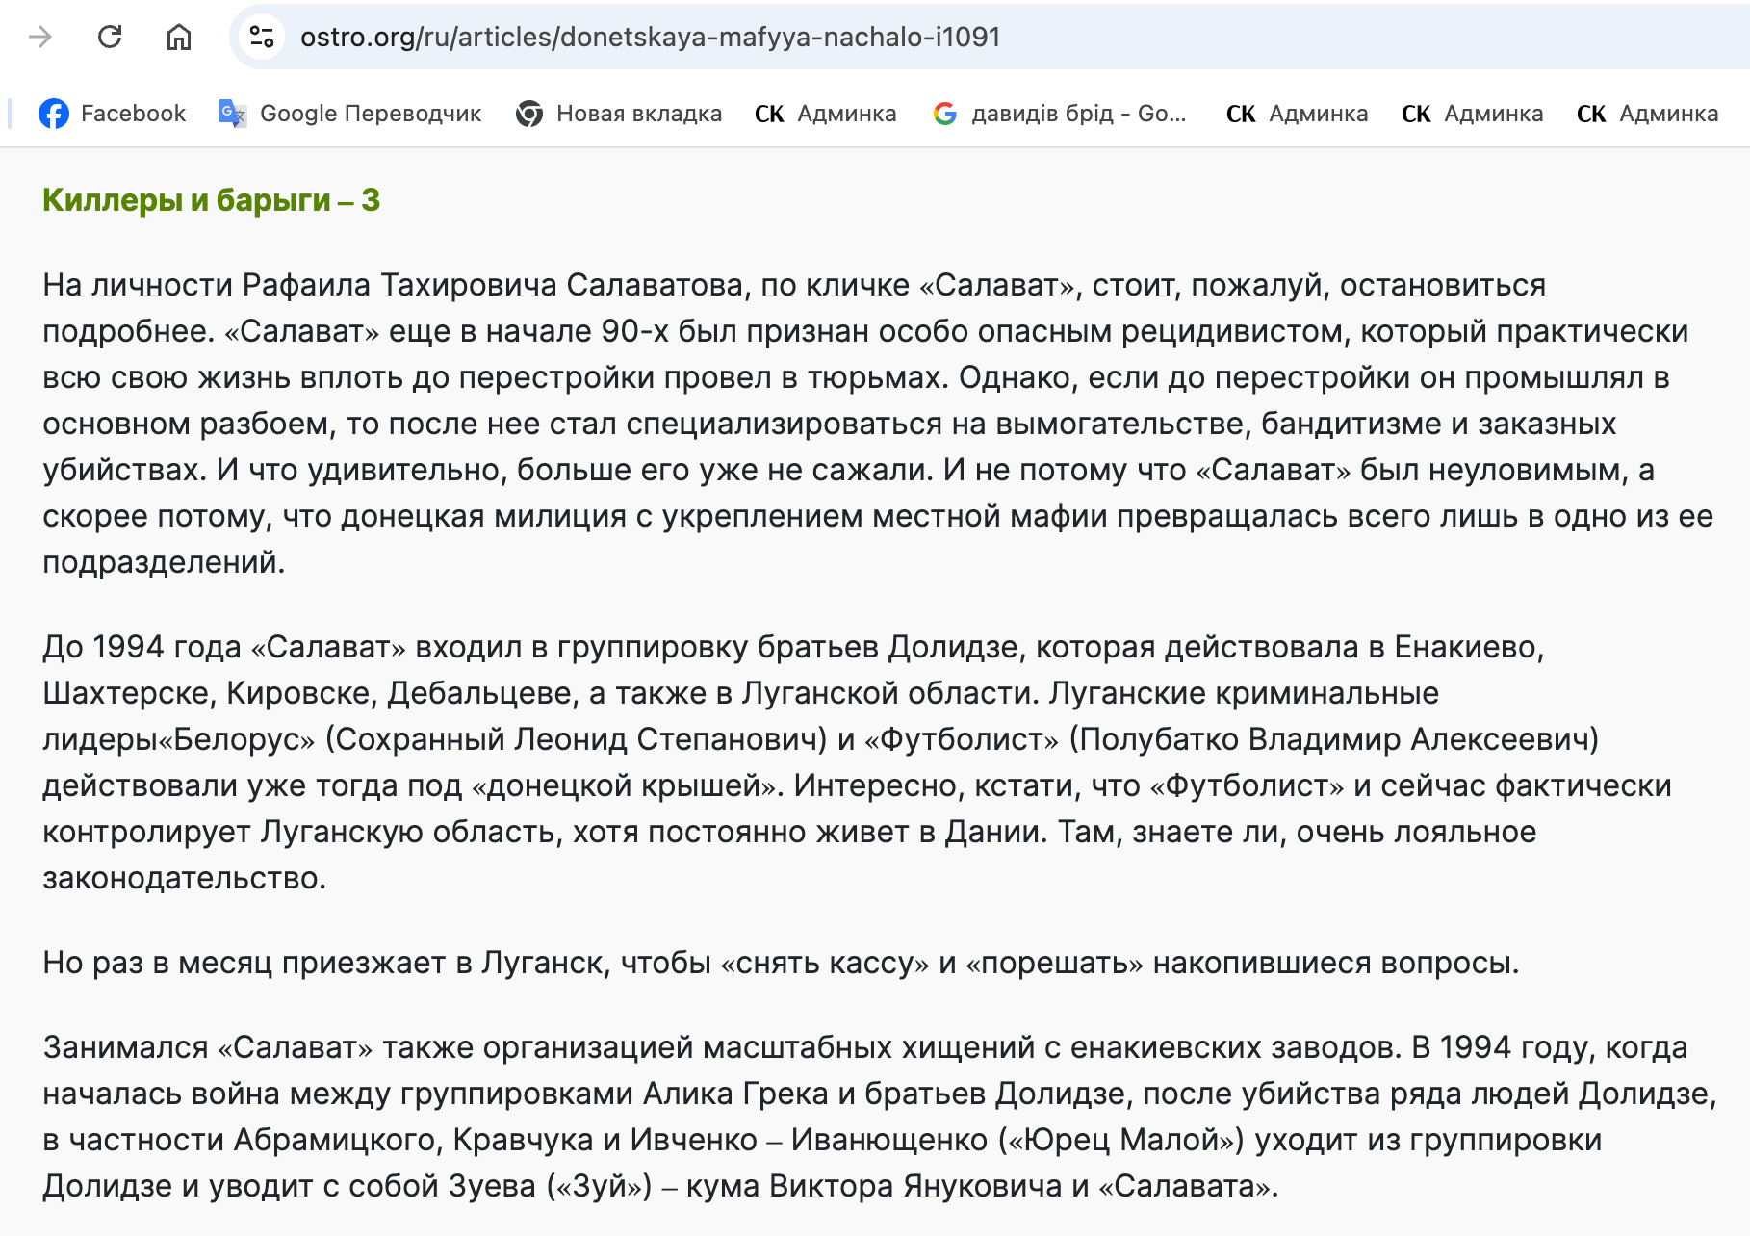Open site information icon in address bar
1750x1236 pixels.
261,38
